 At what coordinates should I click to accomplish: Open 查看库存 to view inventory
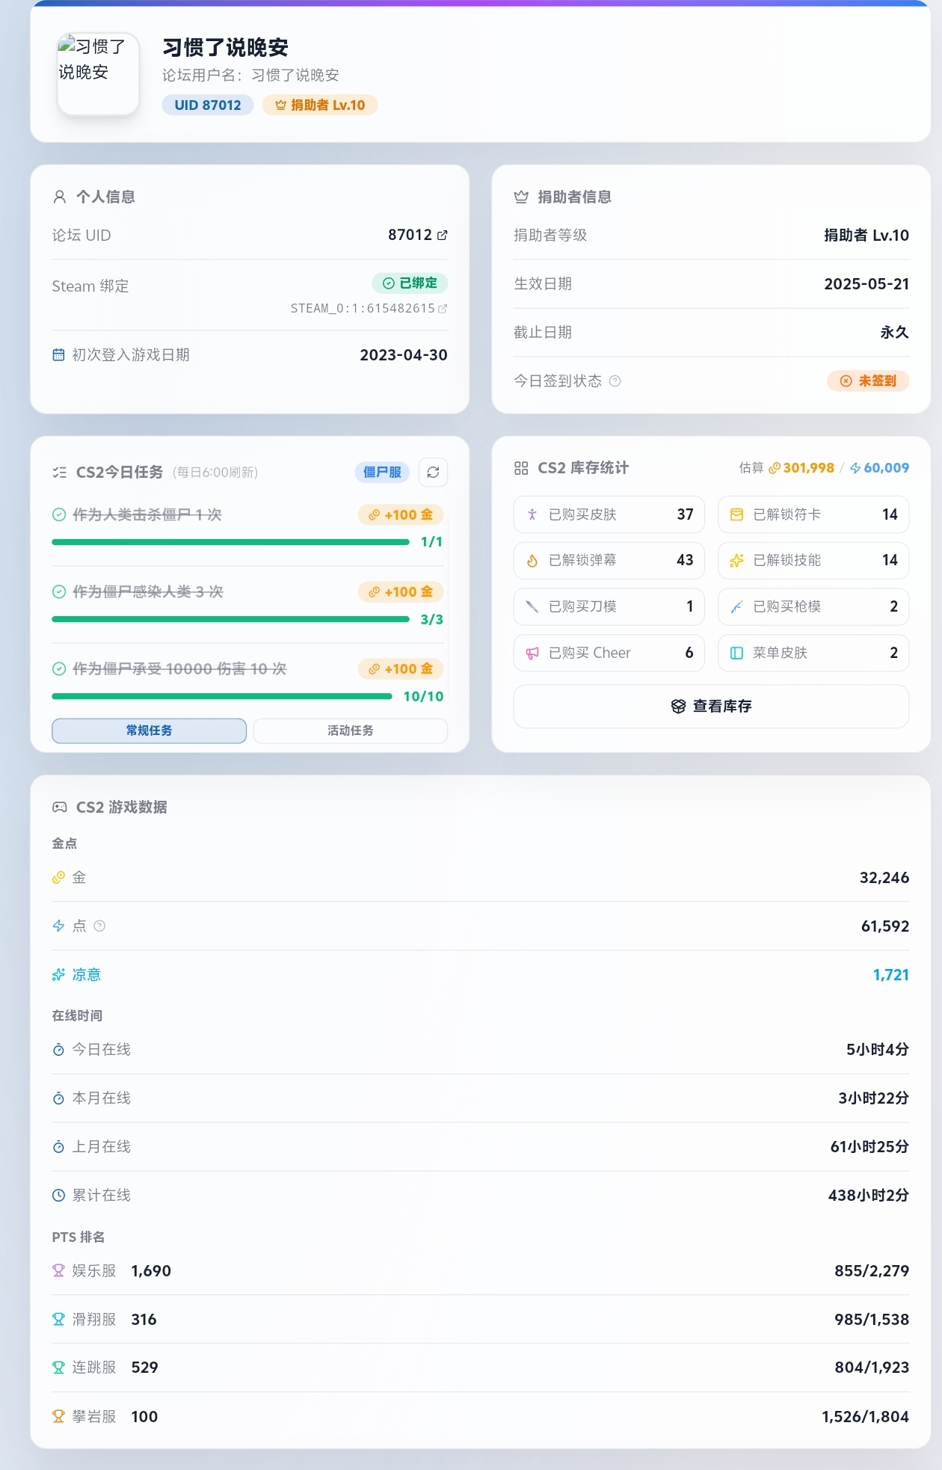pyautogui.click(x=711, y=707)
